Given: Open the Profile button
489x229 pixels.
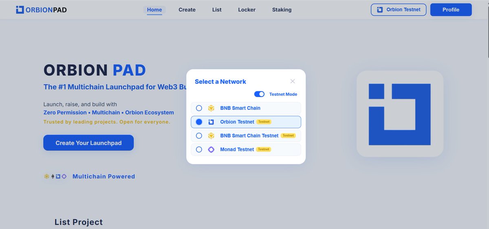Looking at the screenshot, I should pos(451,10).
